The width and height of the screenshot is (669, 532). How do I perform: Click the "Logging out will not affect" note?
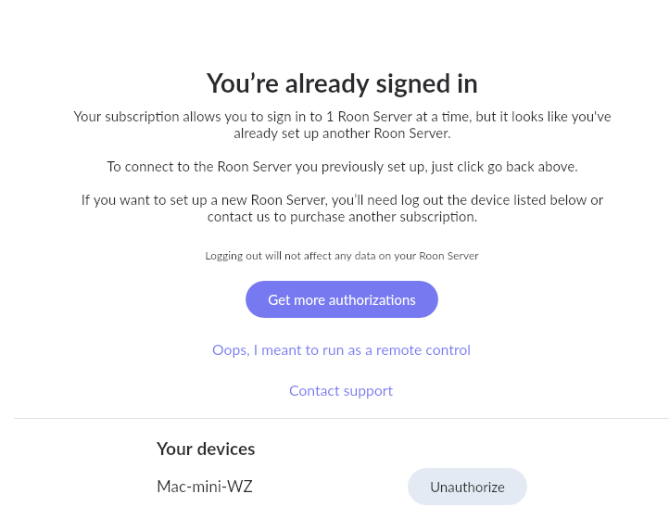(x=342, y=256)
